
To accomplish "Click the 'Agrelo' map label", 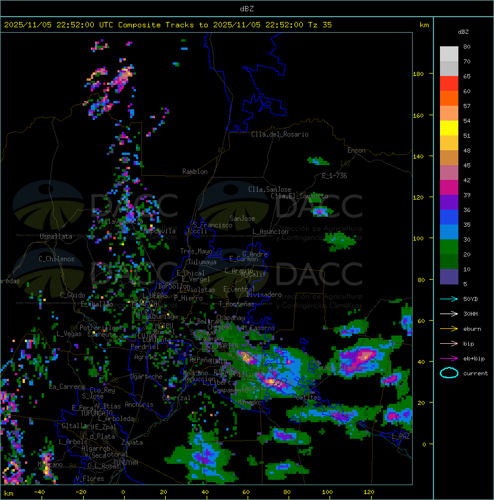I will (145, 357).
